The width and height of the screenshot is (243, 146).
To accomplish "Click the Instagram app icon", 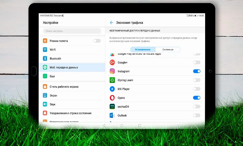I will click(x=112, y=71).
